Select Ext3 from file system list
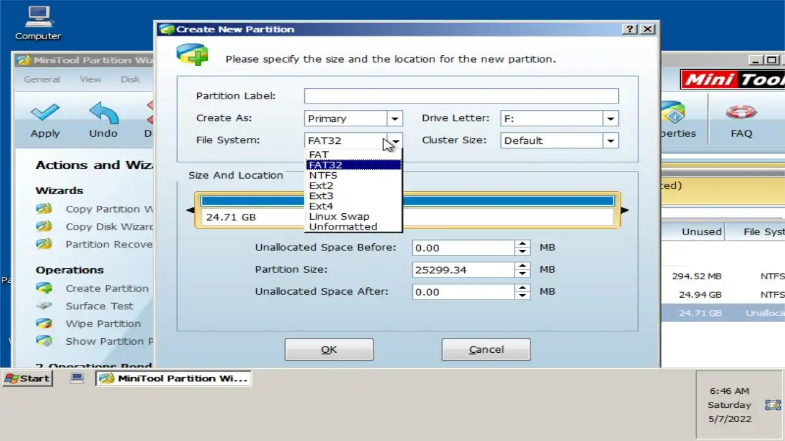This screenshot has width=785, height=441. pyautogui.click(x=353, y=196)
